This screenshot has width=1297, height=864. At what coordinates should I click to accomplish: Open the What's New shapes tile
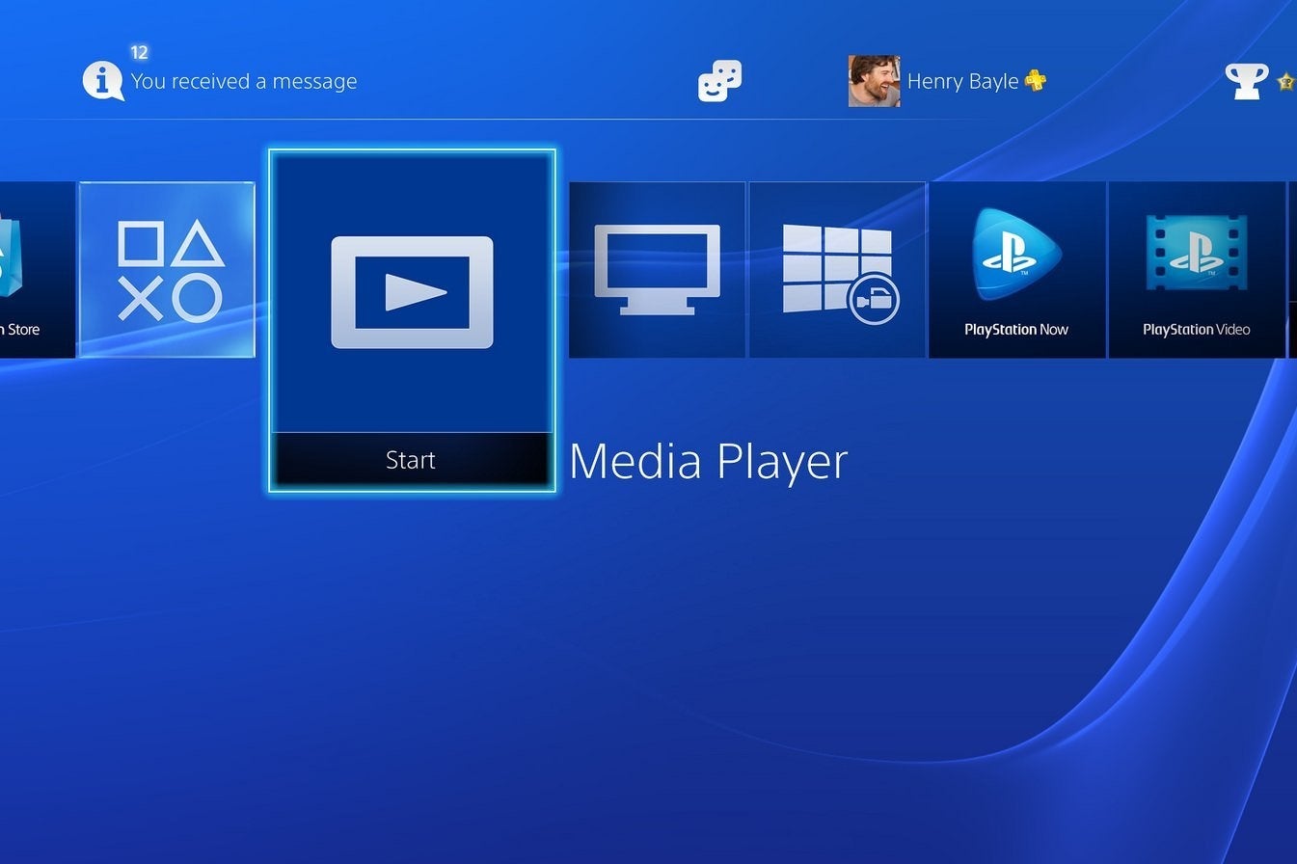[x=166, y=268]
